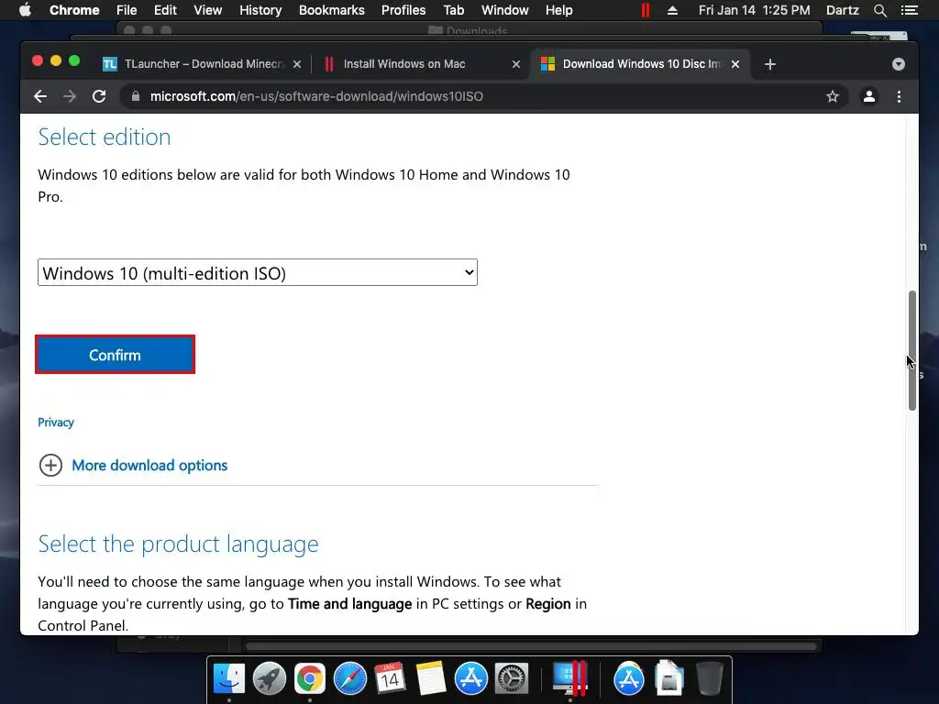
Task: Click the Confirm button
Action: [x=115, y=355]
